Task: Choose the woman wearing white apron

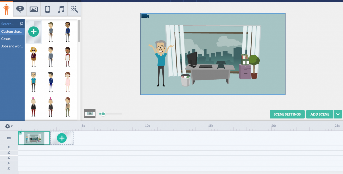Action: (x=68, y=57)
